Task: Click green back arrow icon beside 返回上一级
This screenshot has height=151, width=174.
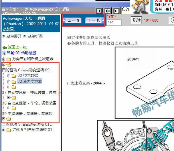Action: click(x=5, y=48)
